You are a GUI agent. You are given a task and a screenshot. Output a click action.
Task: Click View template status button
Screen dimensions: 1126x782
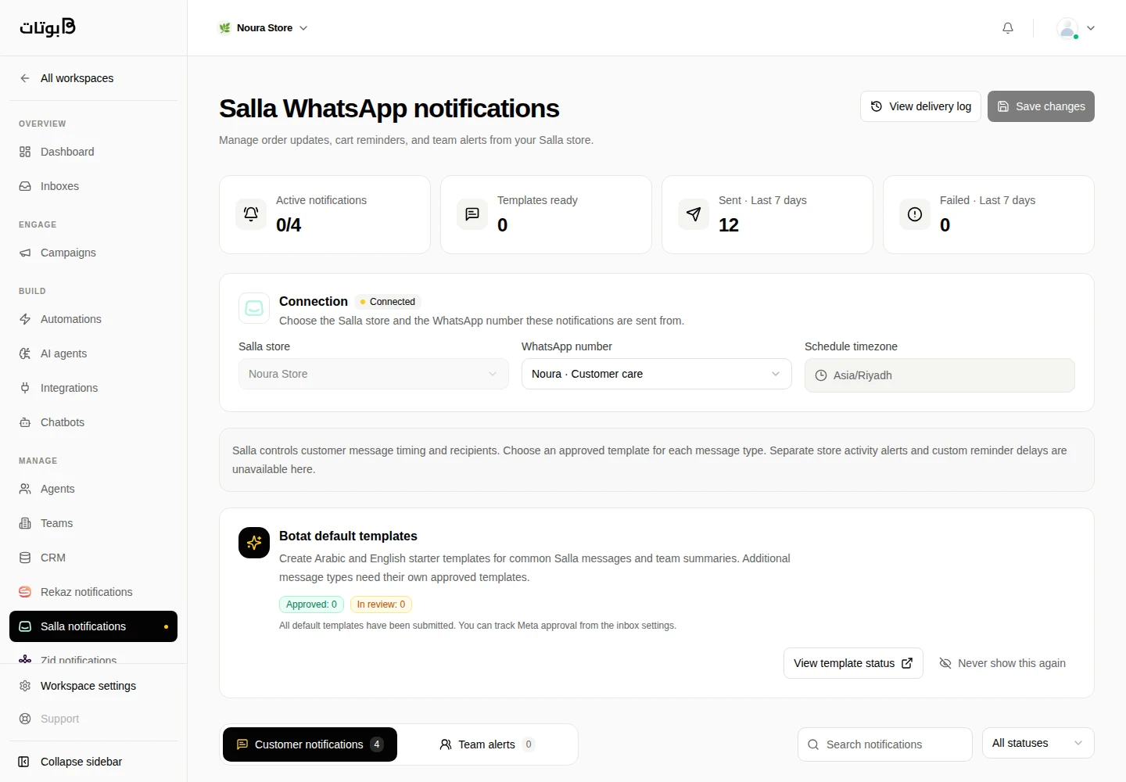[853, 663]
